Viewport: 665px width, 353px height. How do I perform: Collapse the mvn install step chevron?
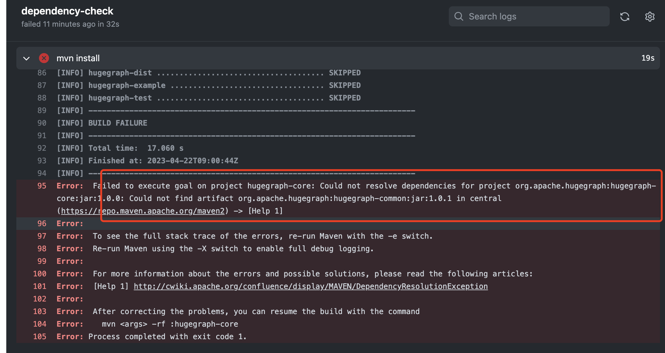pyautogui.click(x=26, y=58)
